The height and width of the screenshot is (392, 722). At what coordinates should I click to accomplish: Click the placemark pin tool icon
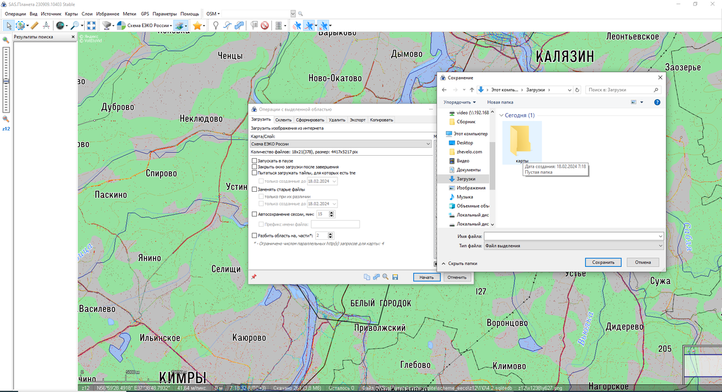click(216, 25)
